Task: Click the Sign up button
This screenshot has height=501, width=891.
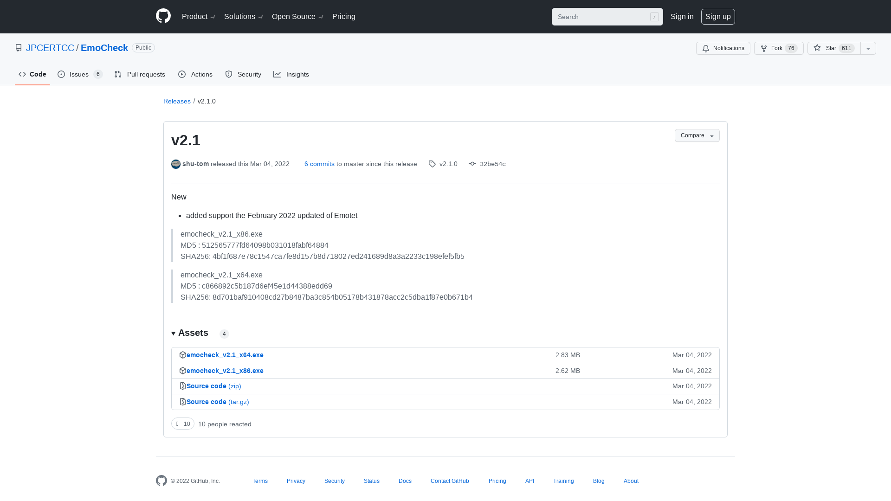Action: click(718, 17)
